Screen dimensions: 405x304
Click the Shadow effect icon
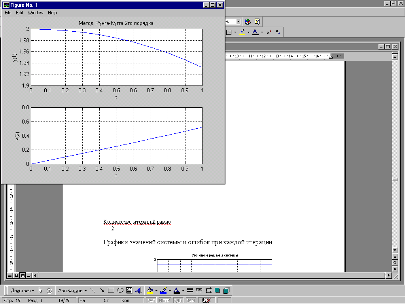click(217, 291)
